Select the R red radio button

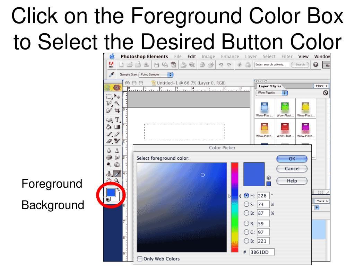tap(246, 223)
